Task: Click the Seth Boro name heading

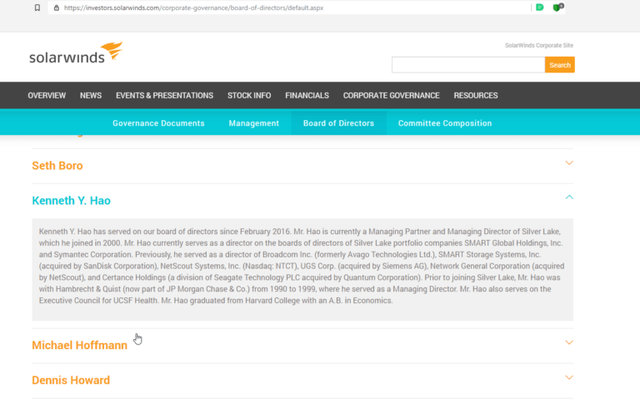Action: (x=57, y=166)
